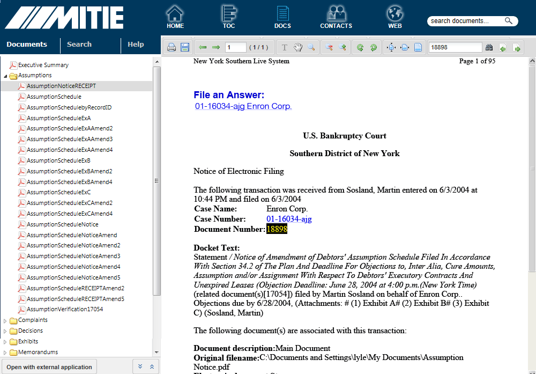Rotate the page clockwise
Screen dimensions: 536x374
click(x=373, y=47)
